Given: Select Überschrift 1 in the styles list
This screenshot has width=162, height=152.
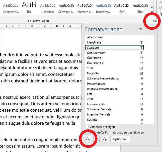Looking at the screenshot, I should coord(95,58).
